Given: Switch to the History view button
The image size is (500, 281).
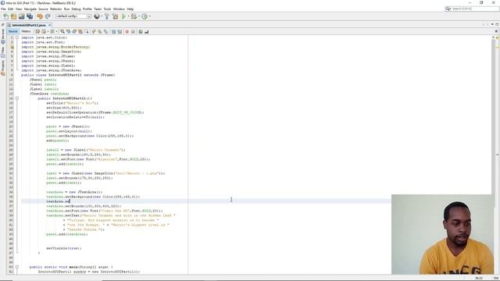Looking at the screenshot, I should point(26,31).
